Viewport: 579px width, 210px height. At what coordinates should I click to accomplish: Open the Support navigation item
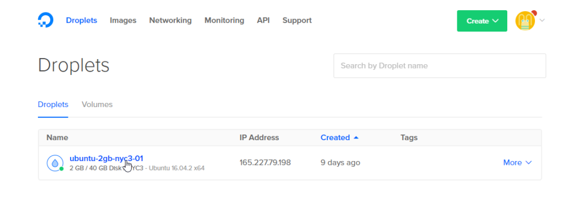point(297,21)
